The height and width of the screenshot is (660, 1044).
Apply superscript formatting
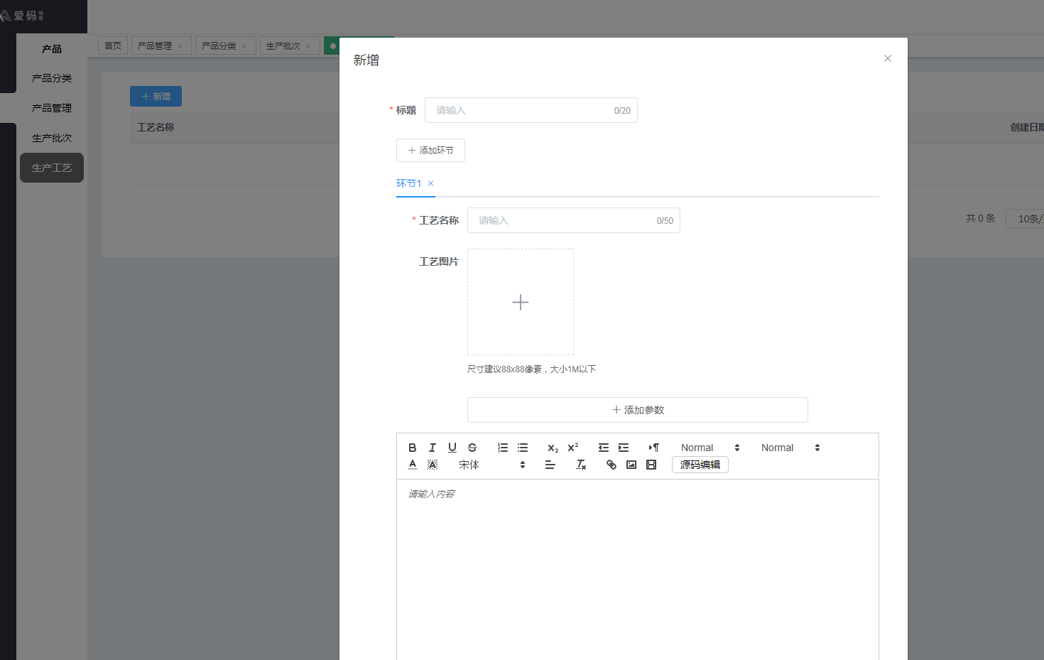pos(573,448)
